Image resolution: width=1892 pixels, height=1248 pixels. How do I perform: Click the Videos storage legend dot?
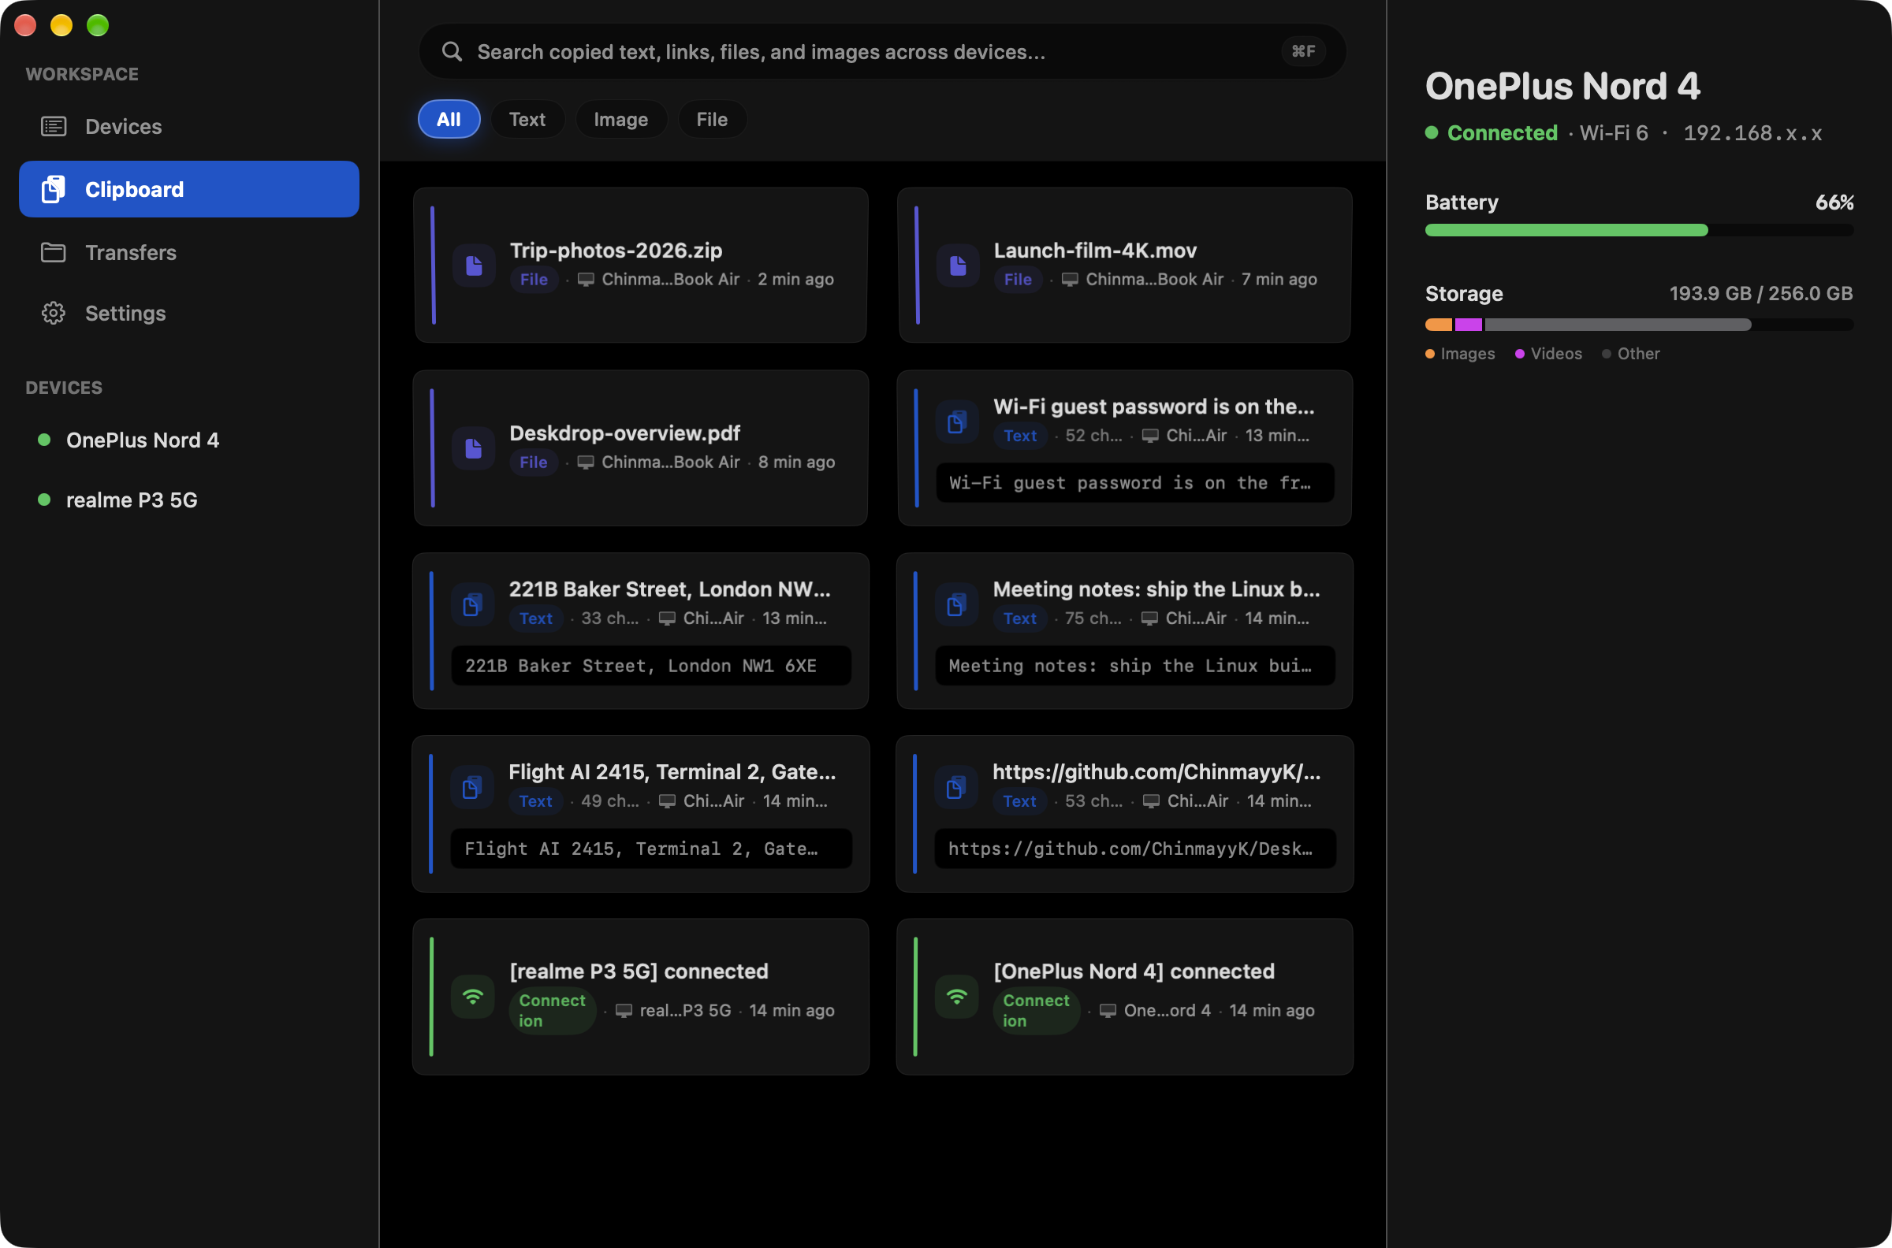[1519, 354]
